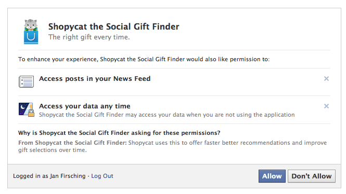Click the Logged in as Jan Firsching text

click(x=49, y=176)
